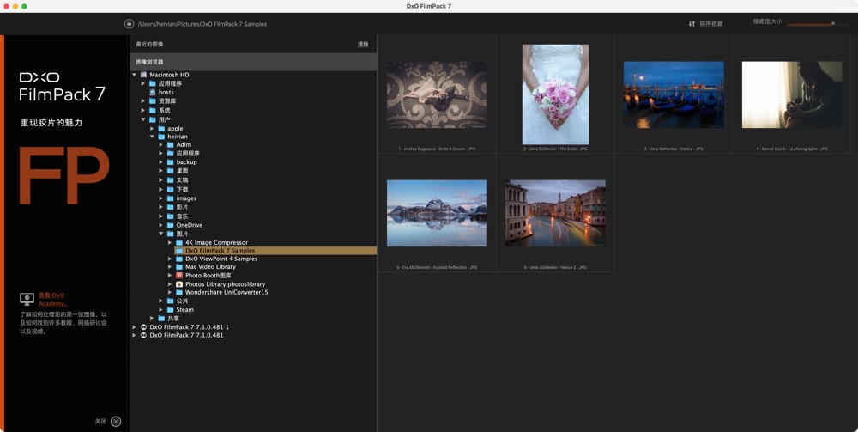The height and width of the screenshot is (432, 858).
Task: Clear recent images with 清除
Action: tap(363, 45)
